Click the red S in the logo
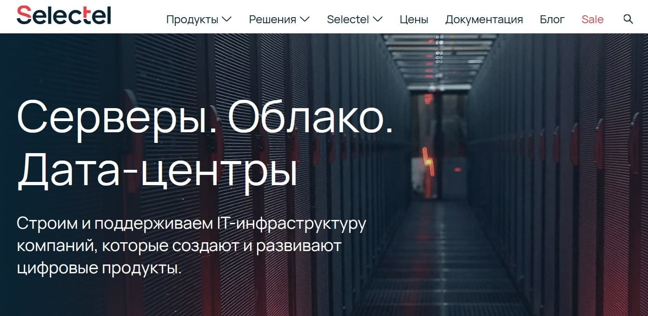 click(x=24, y=15)
